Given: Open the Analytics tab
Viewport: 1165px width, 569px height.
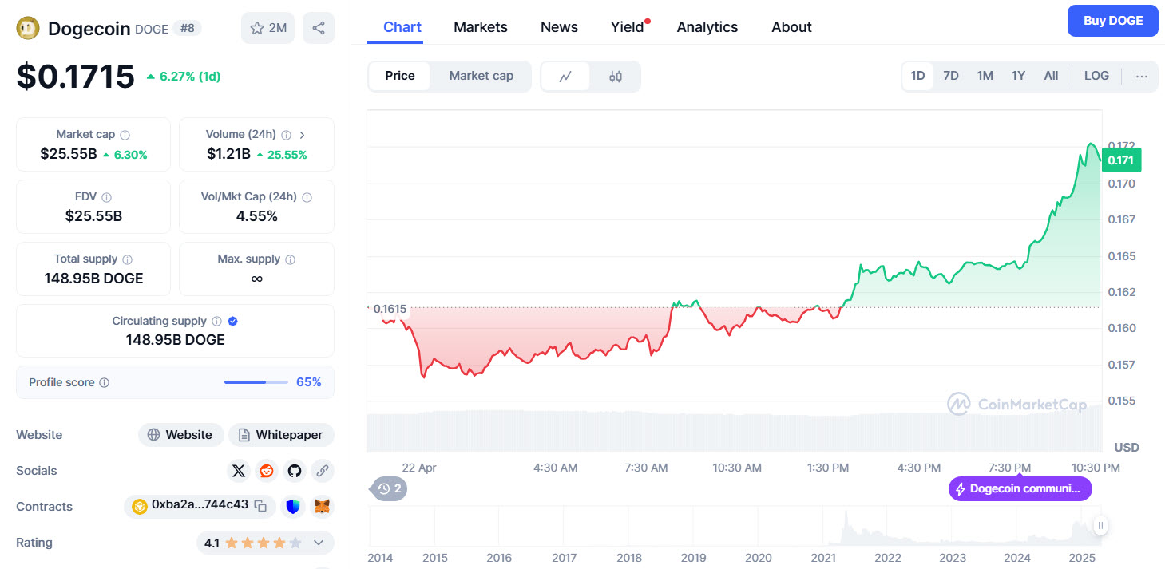Looking at the screenshot, I should (x=707, y=27).
